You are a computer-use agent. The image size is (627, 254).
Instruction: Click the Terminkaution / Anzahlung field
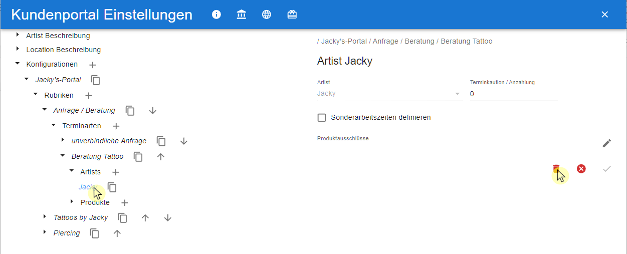(x=514, y=94)
